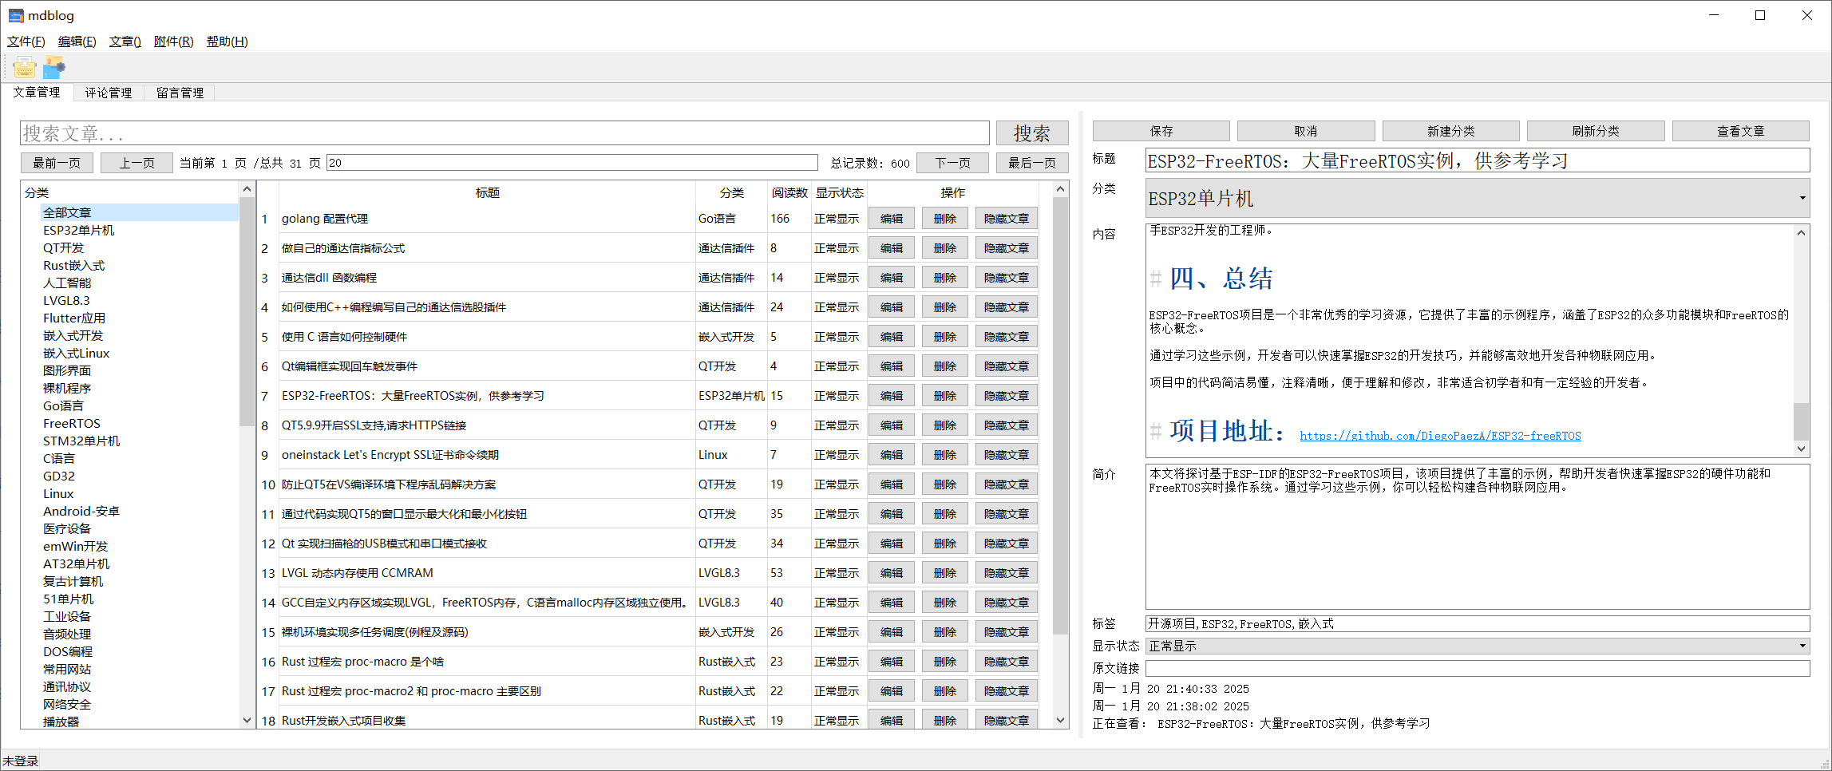1832x771 pixels.
Task: Hide the golang 配置代理 article
Action: tap(1007, 219)
